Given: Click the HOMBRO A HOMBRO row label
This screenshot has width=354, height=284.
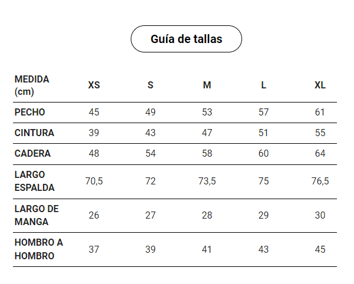Looking at the screenshot, I should point(38,249).
